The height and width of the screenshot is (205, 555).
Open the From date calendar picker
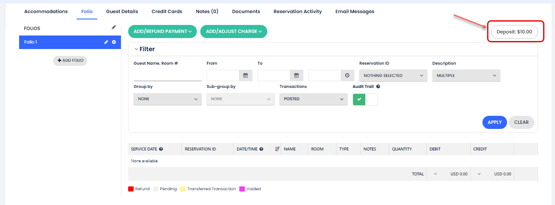click(245, 76)
